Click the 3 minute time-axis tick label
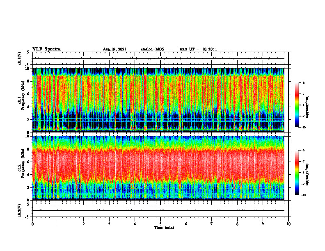 pos(109,224)
